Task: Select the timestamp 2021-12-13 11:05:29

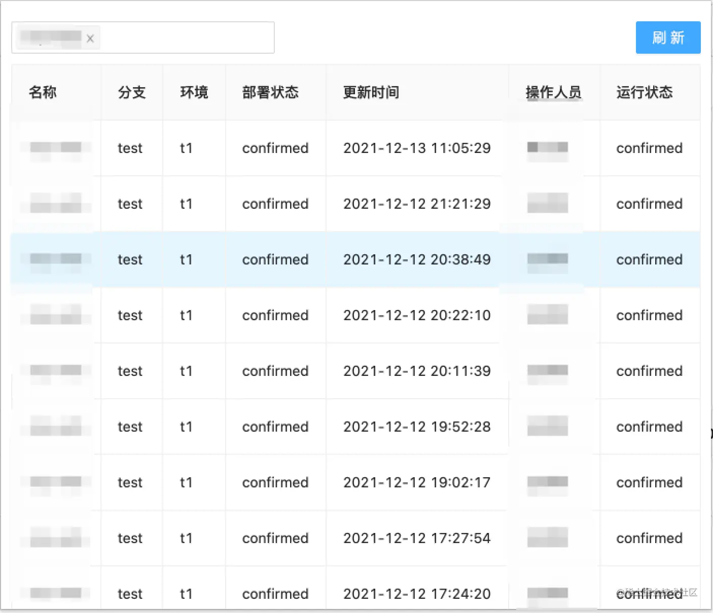Action: [x=417, y=148]
